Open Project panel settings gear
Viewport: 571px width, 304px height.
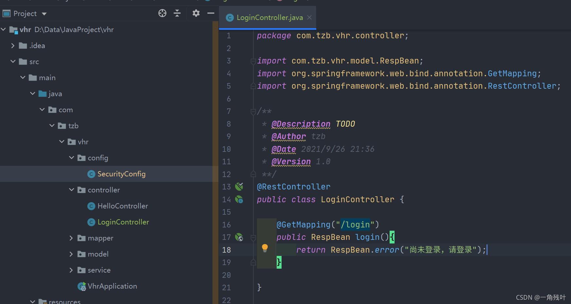[x=196, y=13]
